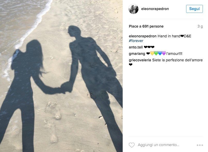Image resolution: width=208 pixels, height=152 pixels.
Task: Click the holding hands shadow
Action: (x=67, y=87)
